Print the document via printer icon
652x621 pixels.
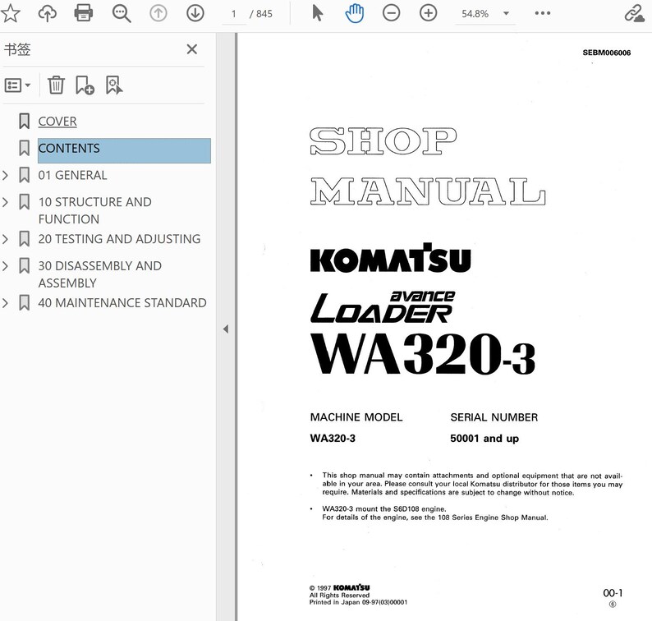[x=84, y=13]
